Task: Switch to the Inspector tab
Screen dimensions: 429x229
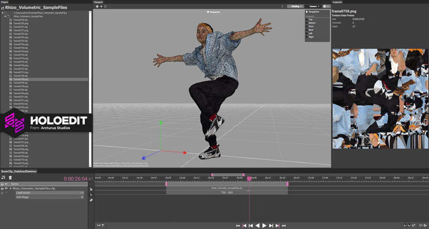Action: coord(337,2)
